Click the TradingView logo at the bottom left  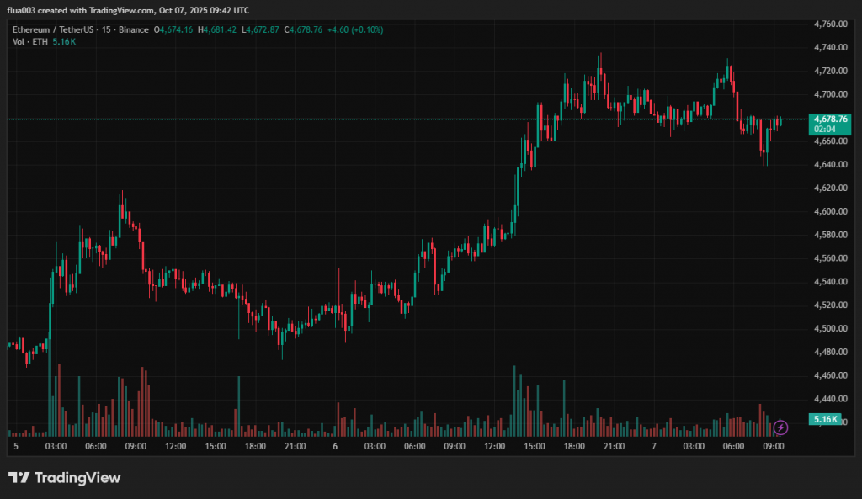(x=65, y=478)
